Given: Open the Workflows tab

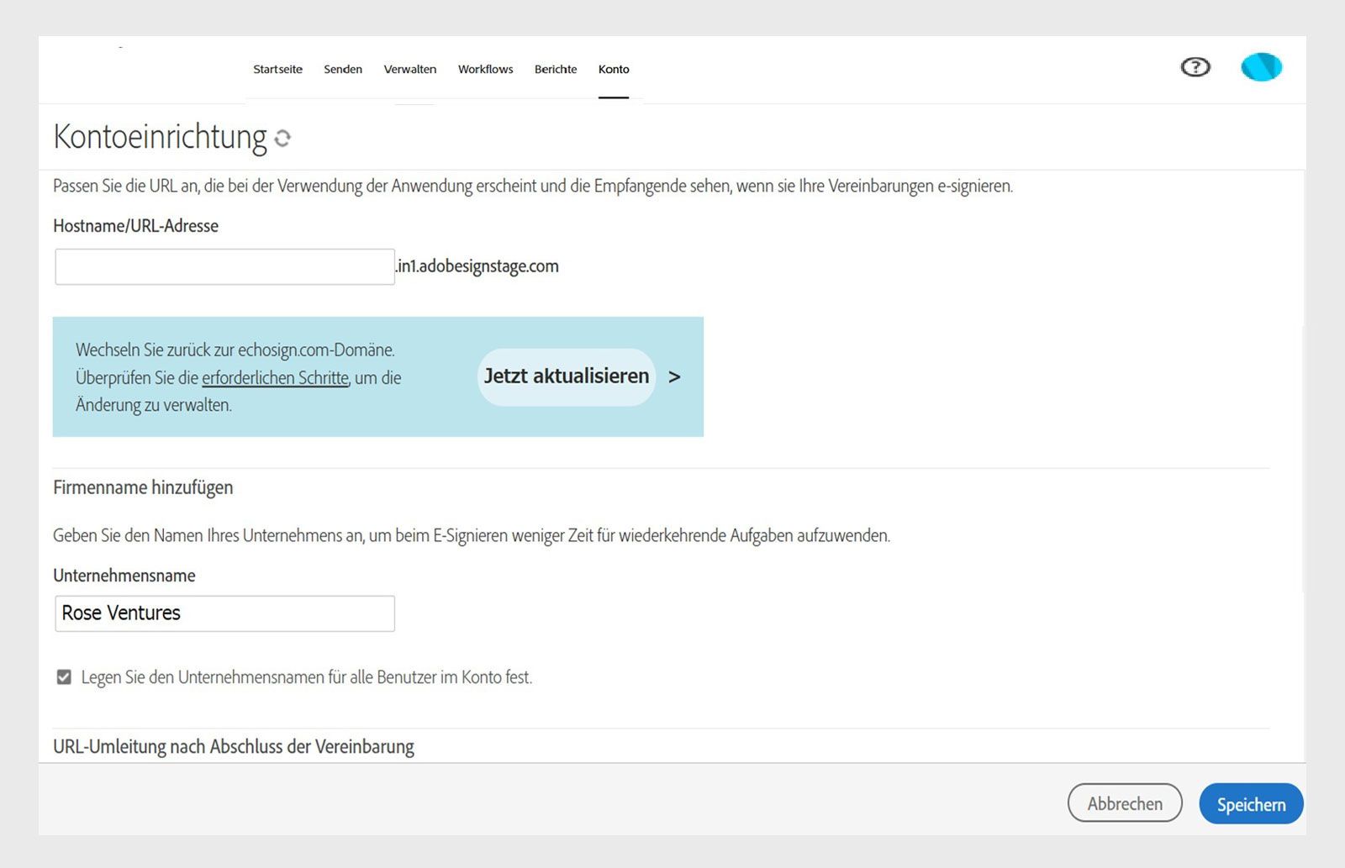Looking at the screenshot, I should [485, 69].
